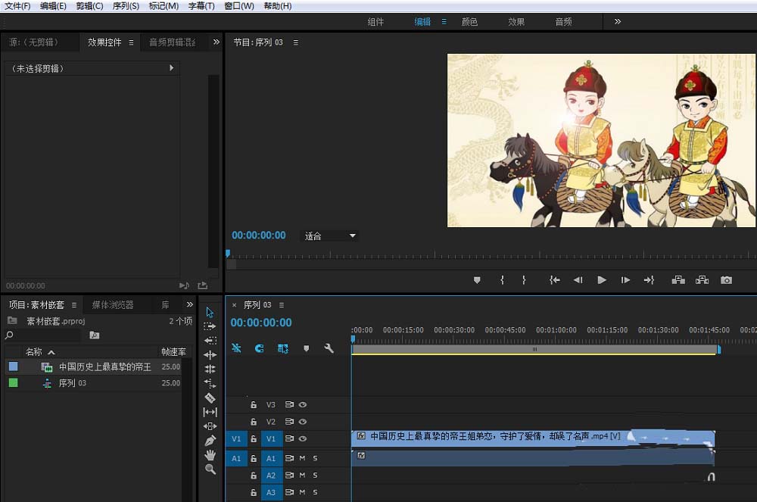Toggle lock on track V3

[x=254, y=405]
